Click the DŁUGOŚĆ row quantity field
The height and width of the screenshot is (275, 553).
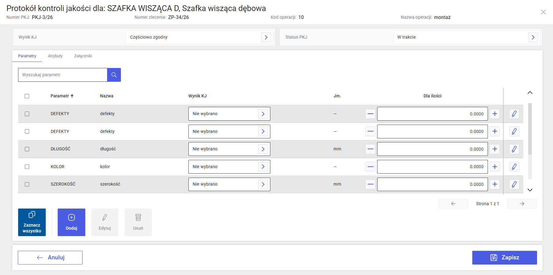click(x=432, y=149)
